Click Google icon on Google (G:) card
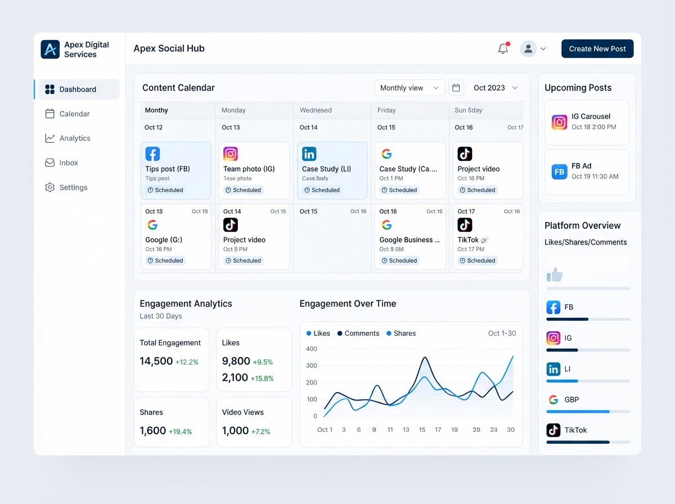 pos(152,225)
